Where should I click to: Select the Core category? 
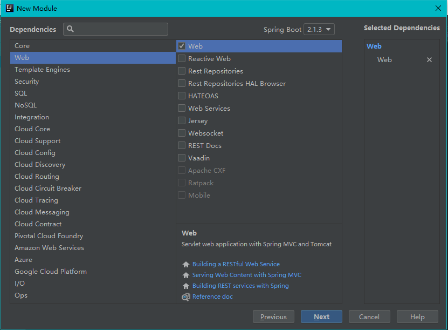(93, 46)
